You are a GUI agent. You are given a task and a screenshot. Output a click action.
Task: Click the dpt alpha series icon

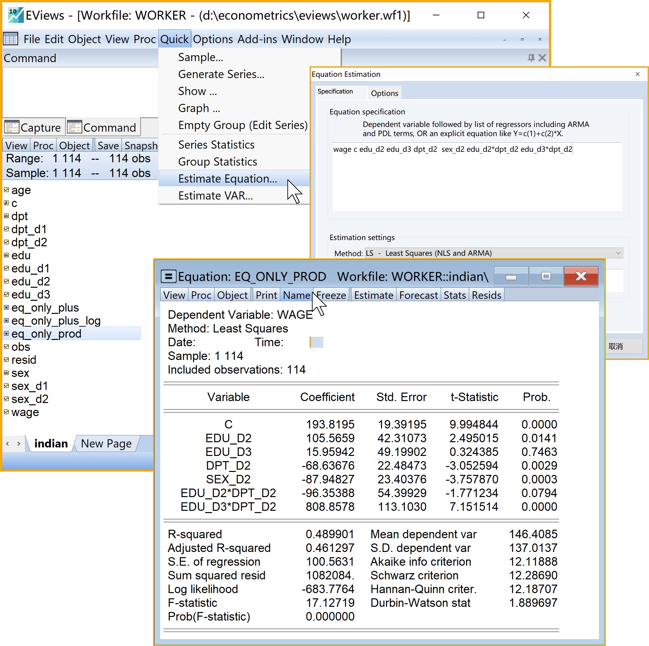(7, 216)
